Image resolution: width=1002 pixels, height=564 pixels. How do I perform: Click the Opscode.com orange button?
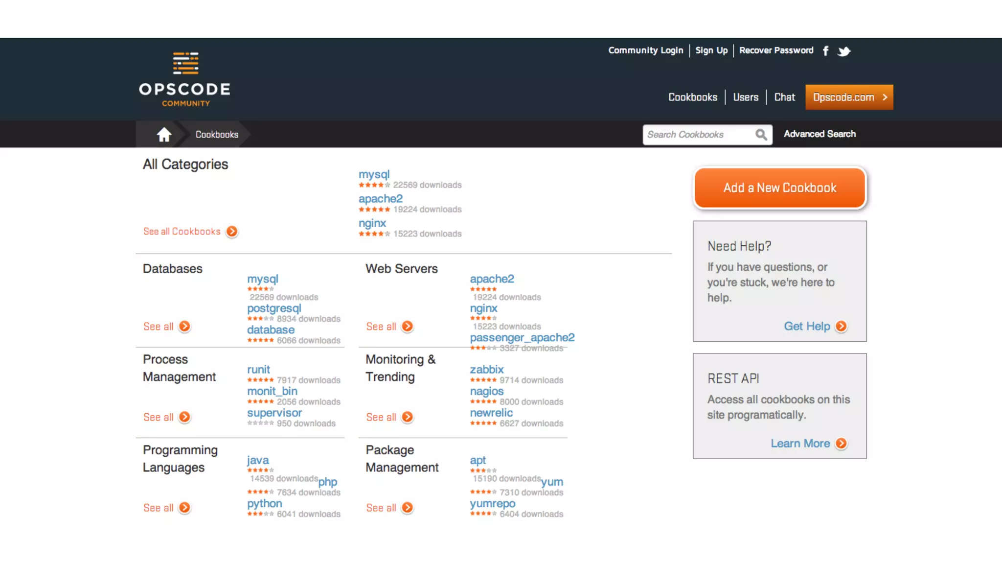849,97
